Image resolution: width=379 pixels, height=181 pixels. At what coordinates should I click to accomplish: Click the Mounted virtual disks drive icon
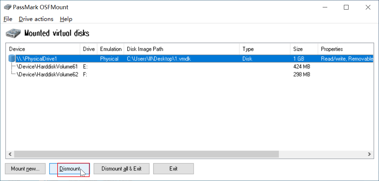pos(14,33)
